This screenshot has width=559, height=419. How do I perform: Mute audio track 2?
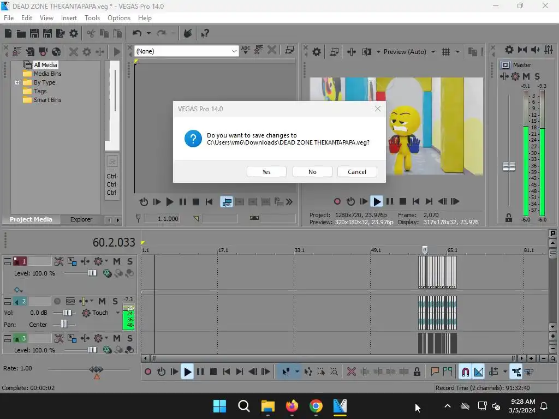(x=102, y=301)
